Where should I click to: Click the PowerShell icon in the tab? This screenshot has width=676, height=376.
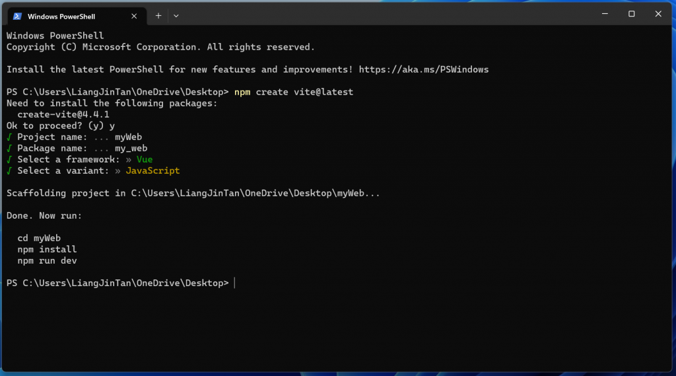click(17, 16)
